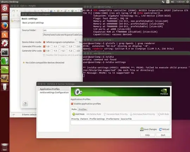Switch to the Profiles tab
The height and width of the screenshot is (152, 190).
pos(83,109)
